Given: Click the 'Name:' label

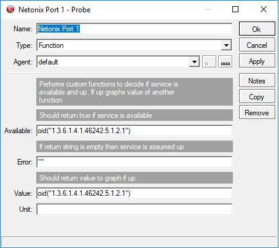Looking at the screenshot, I should [x=23, y=29].
